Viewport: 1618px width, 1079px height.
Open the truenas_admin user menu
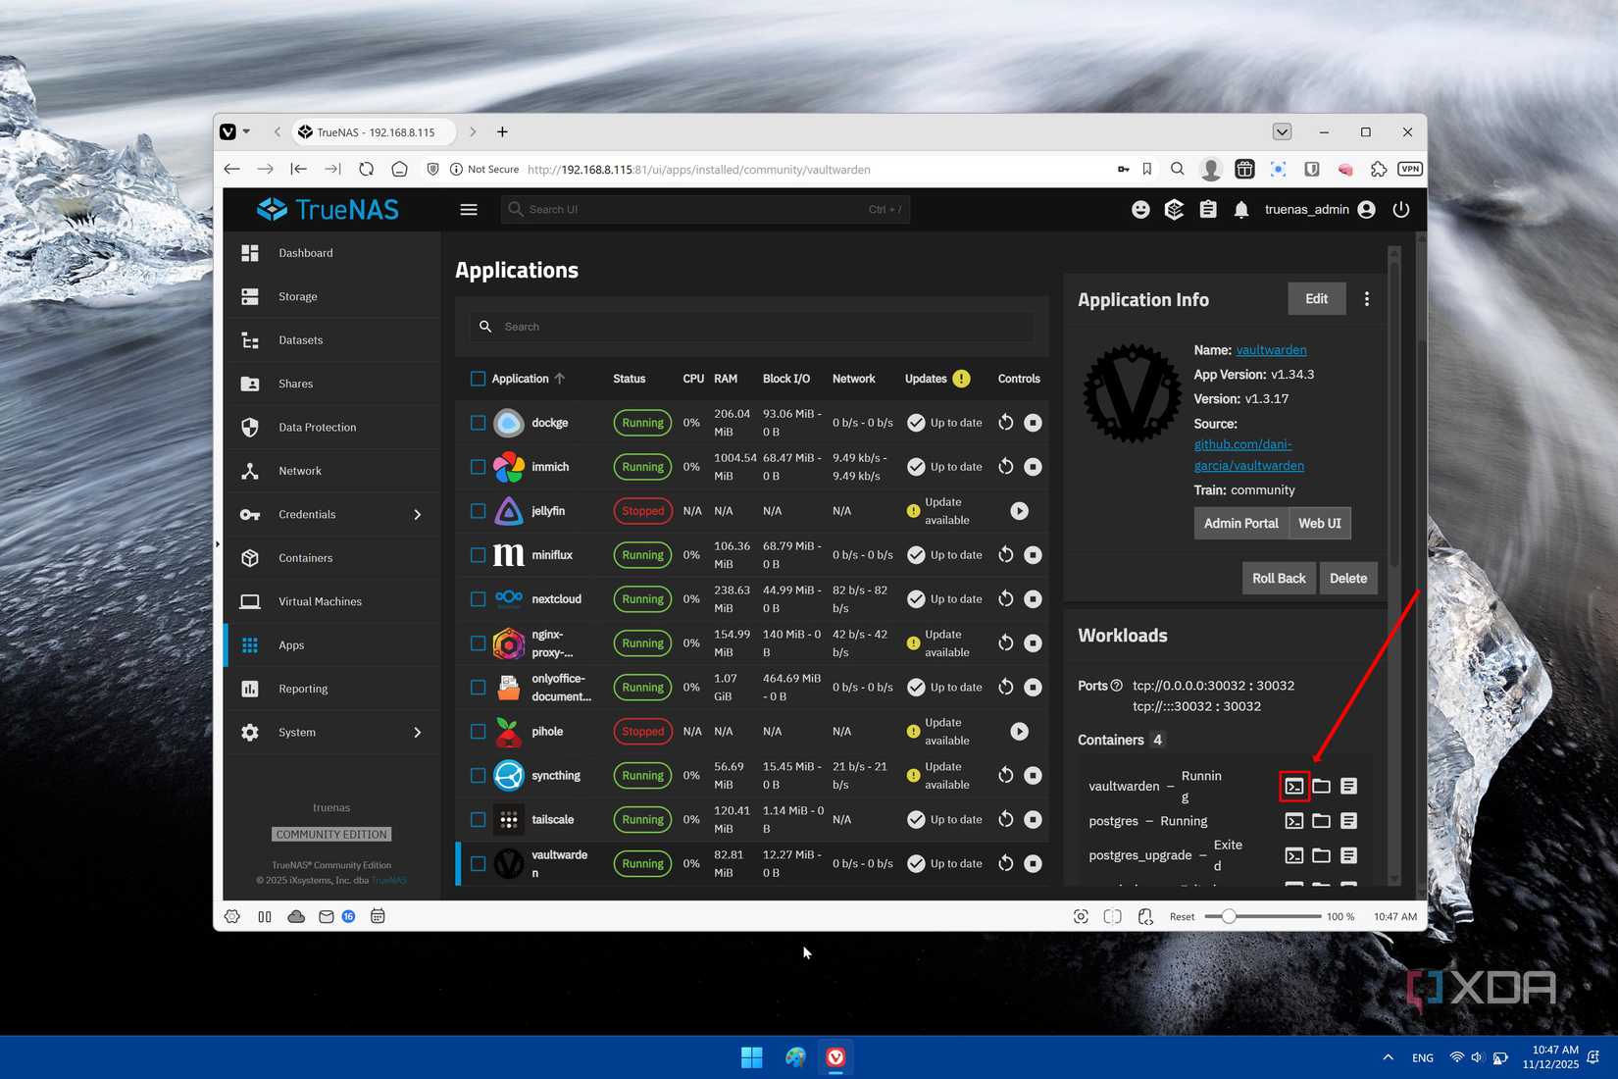[1320, 210]
